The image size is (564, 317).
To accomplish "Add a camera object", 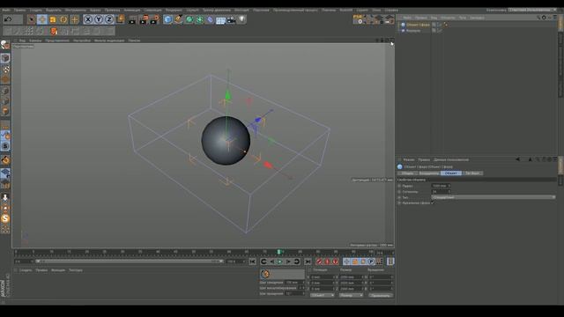I will (231, 19).
